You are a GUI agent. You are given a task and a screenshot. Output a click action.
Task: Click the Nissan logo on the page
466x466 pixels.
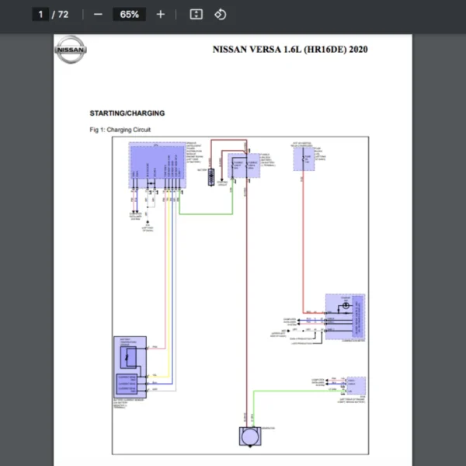click(71, 50)
